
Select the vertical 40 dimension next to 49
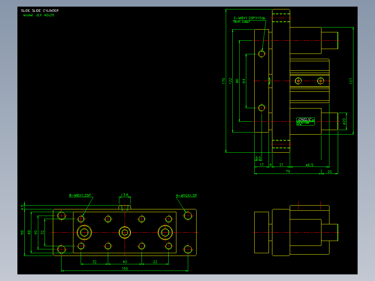pos(35,232)
